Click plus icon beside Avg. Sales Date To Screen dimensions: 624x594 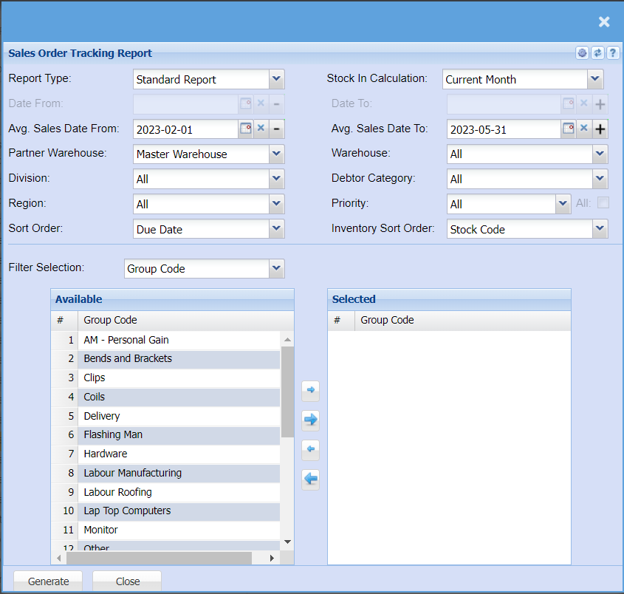click(x=600, y=129)
